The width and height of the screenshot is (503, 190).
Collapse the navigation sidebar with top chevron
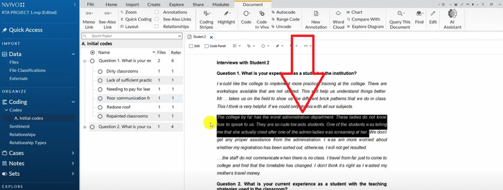point(75,5)
